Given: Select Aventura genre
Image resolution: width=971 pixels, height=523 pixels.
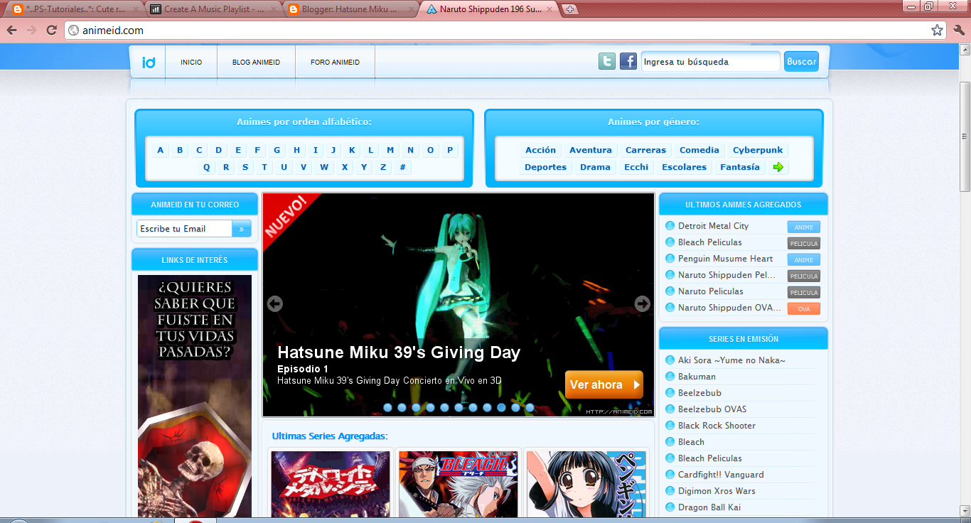Looking at the screenshot, I should pyautogui.click(x=590, y=150).
